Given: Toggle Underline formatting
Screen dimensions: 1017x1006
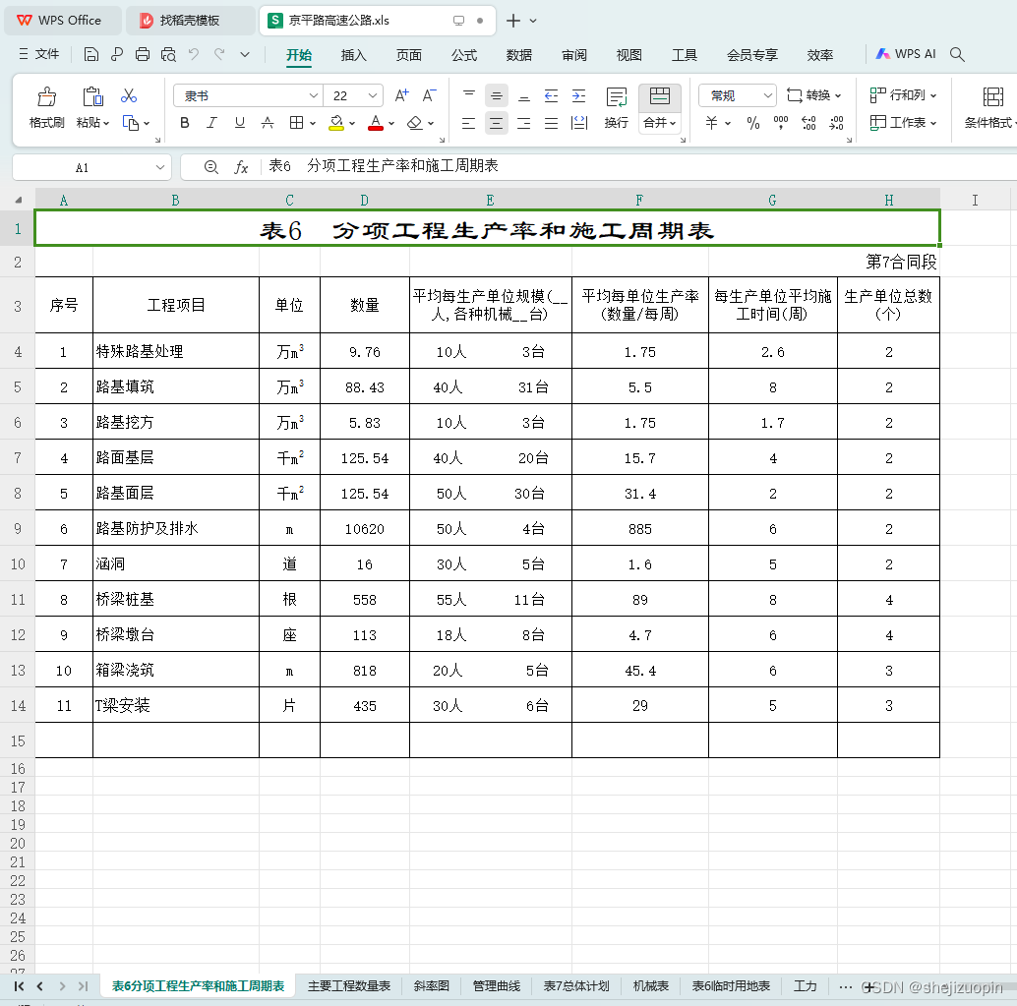Looking at the screenshot, I should [239, 123].
